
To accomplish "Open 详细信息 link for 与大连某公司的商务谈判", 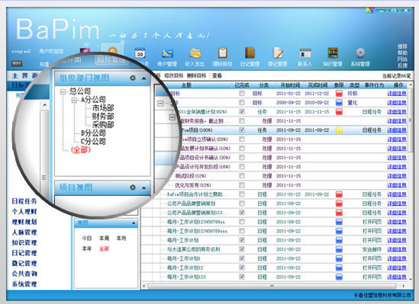I will (x=397, y=249).
